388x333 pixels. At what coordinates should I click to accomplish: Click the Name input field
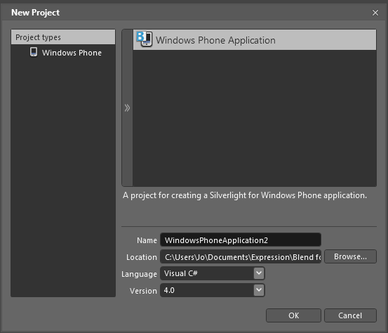(241, 240)
